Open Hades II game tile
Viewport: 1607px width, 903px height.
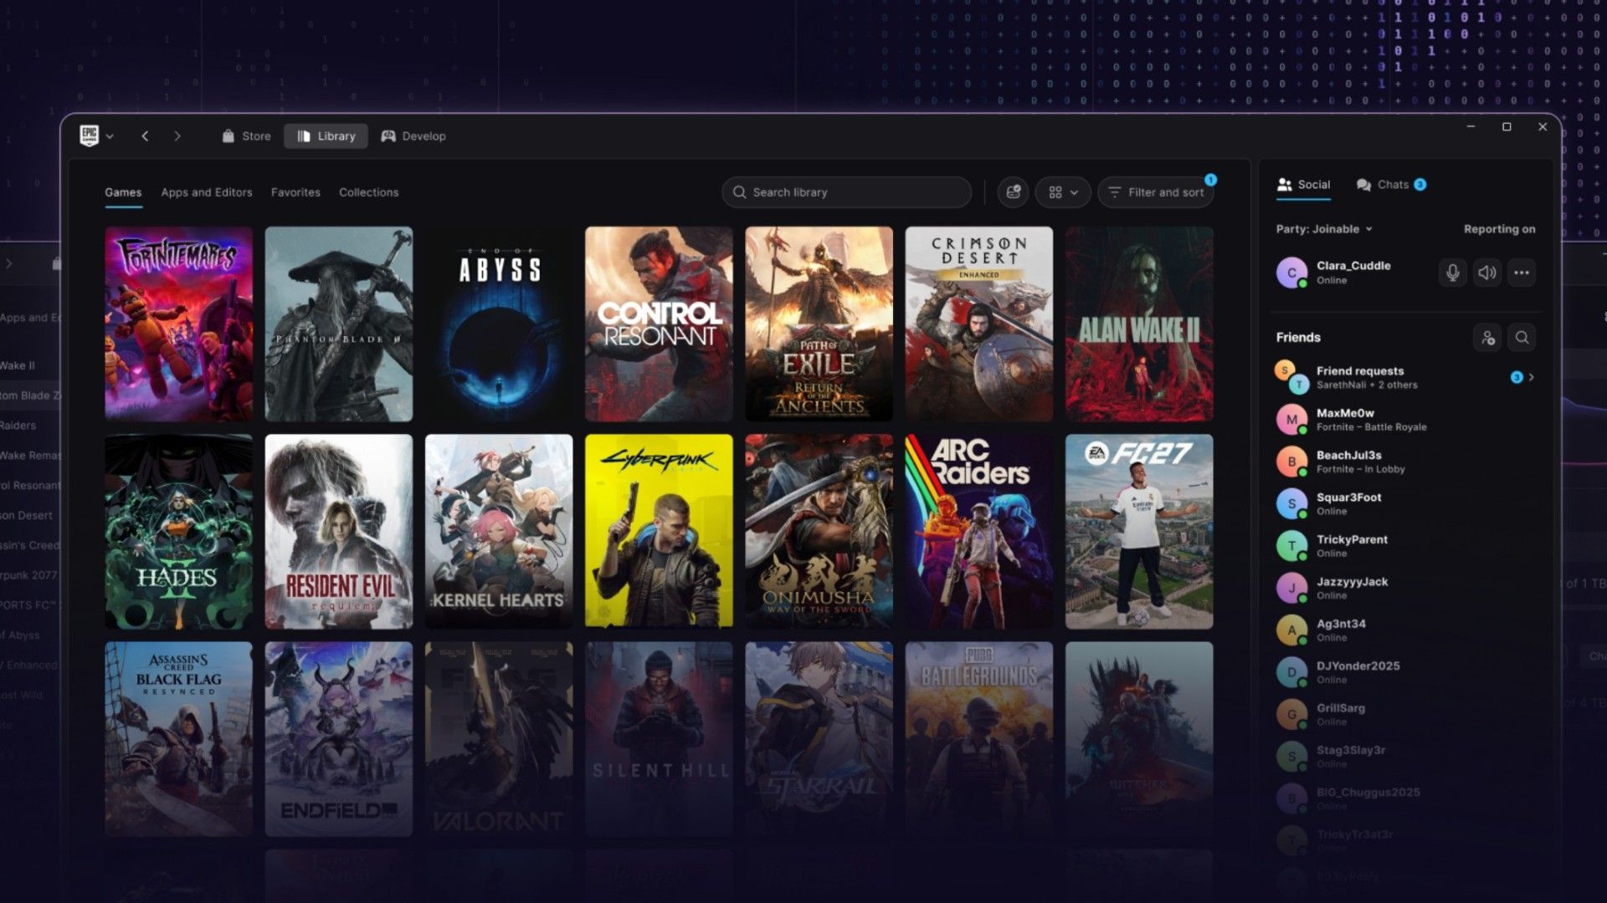tap(178, 531)
